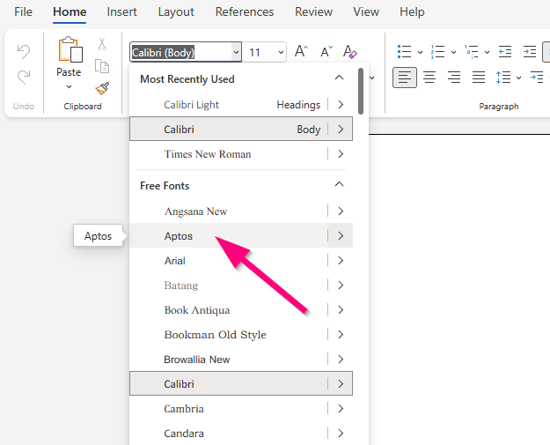Center align the text
550x445 pixels.
pos(429,78)
